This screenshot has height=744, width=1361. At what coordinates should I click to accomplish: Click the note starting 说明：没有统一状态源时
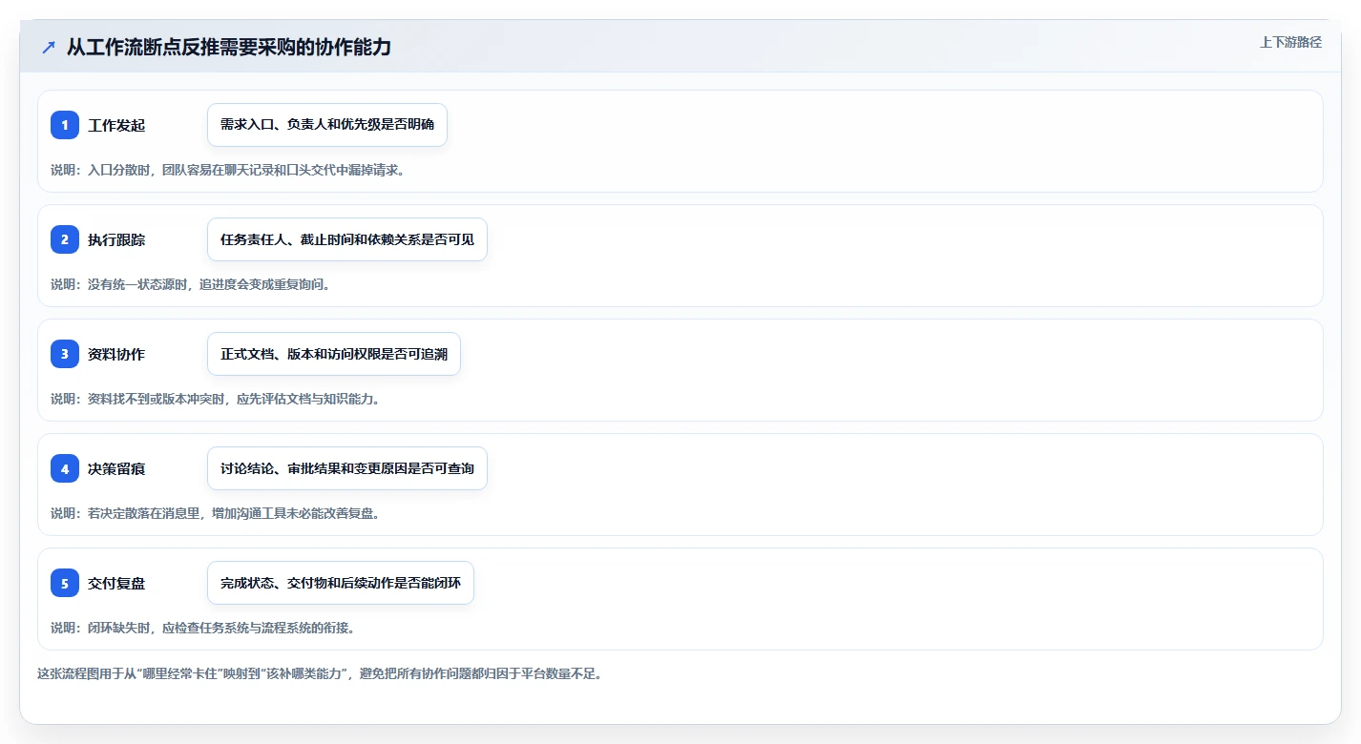click(191, 284)
